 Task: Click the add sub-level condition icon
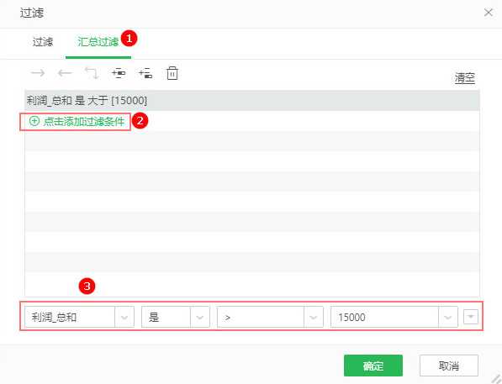145,73
